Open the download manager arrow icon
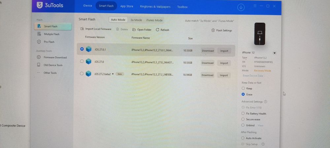The width and height of the screenshot is (330, 148). coord(241,7)
